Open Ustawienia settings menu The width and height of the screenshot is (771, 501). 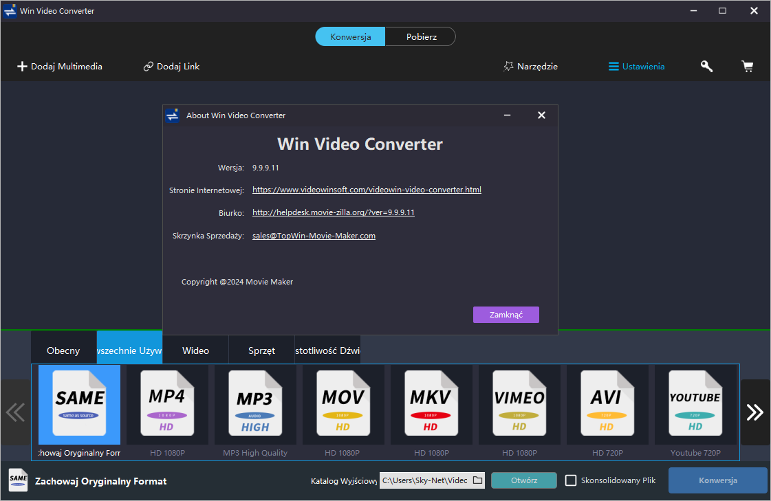pos(637,66)
